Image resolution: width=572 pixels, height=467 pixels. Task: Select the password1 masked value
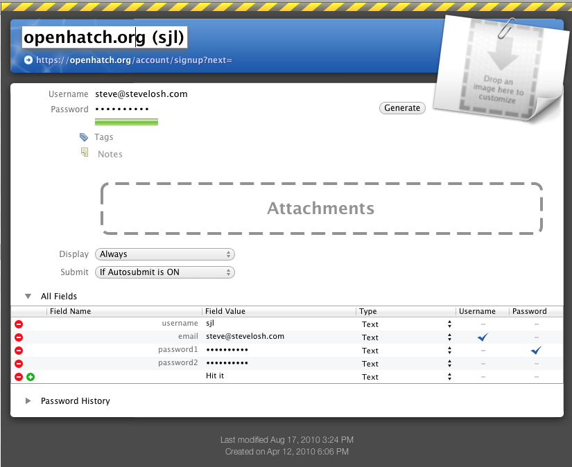227,350
